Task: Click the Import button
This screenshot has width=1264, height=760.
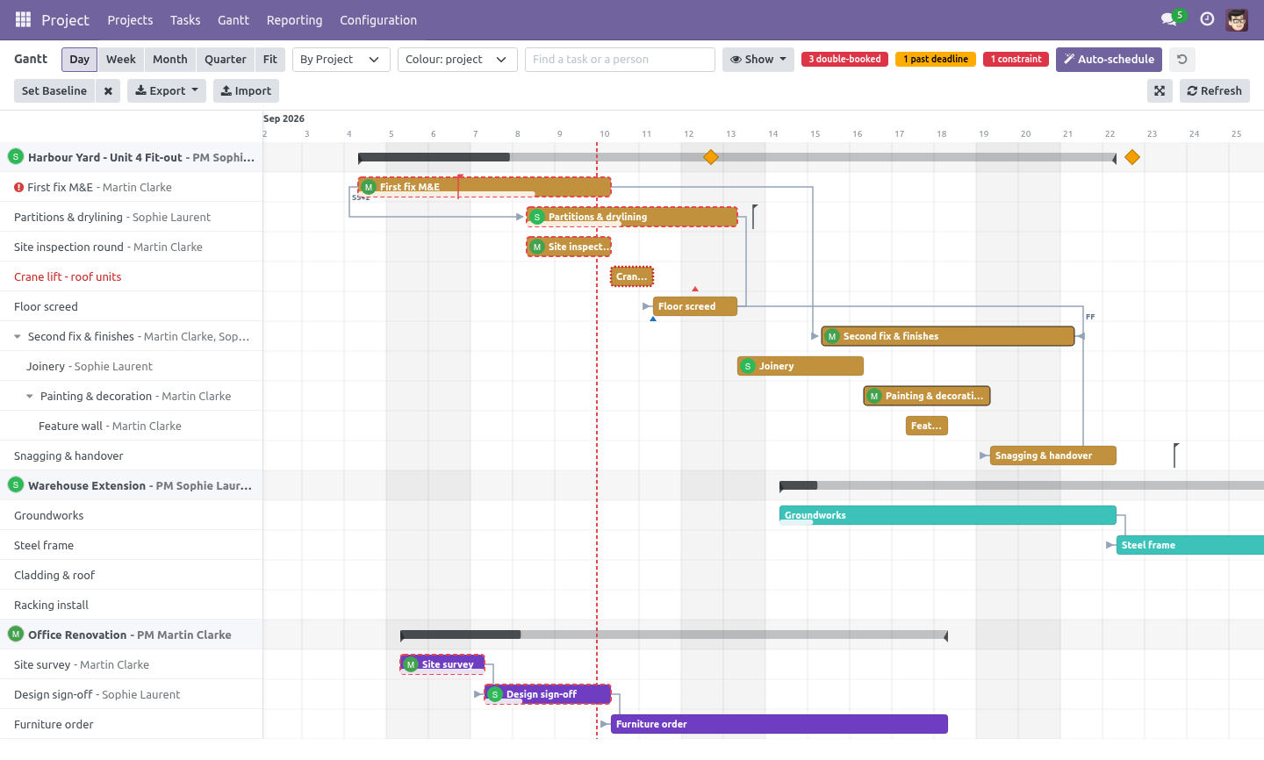Action: pyautogui.click(x=246, y=90)
